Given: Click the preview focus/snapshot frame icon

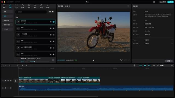Looking at the screenshot, I should (x=121, y=60).
